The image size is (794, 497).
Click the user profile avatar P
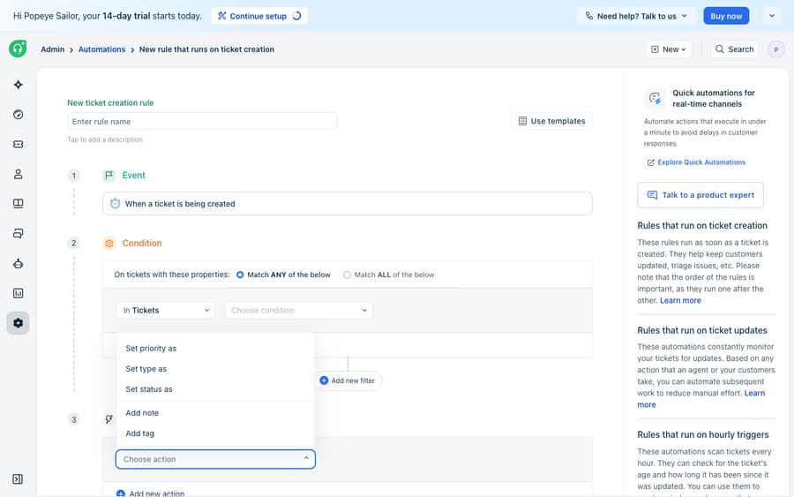tap(775, 49)
